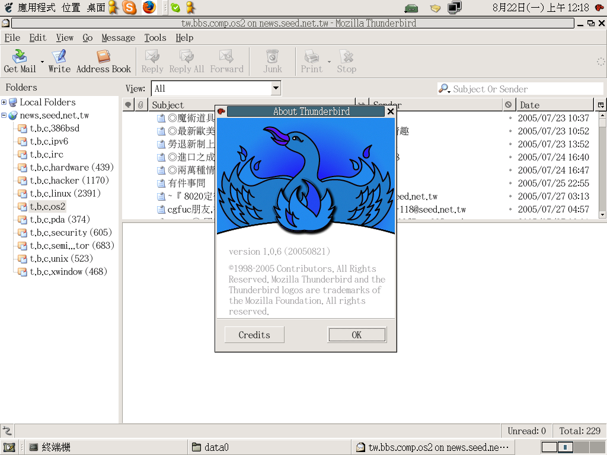Open the View filter dropdown
The height and width of the screenshot is (455, 607).
[x=275, y=88]
